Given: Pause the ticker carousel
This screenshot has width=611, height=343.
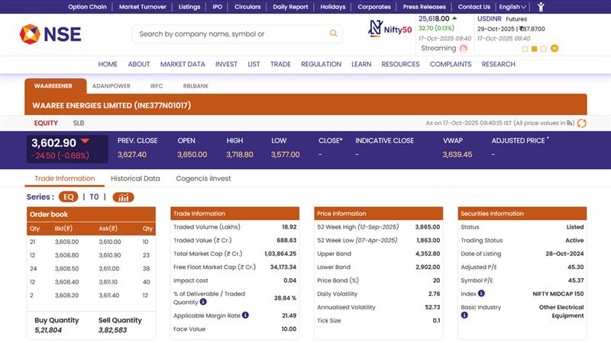Looking at the screenshot, I should click(554, 48).
